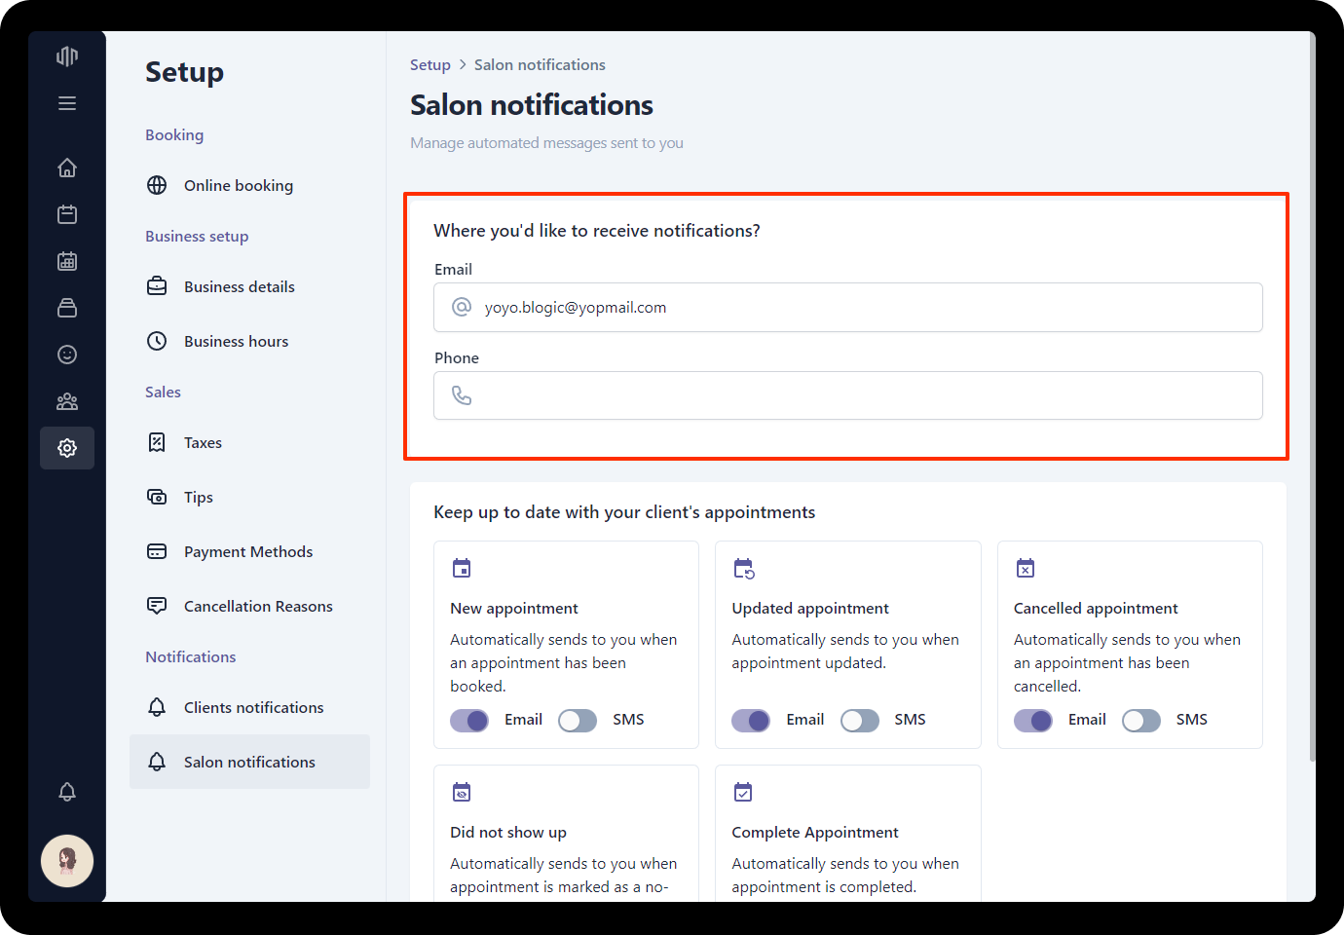The height and width of the screenshot is (935, 1344).
Task: Open Clients notifications section
Action: coord(253,707)
